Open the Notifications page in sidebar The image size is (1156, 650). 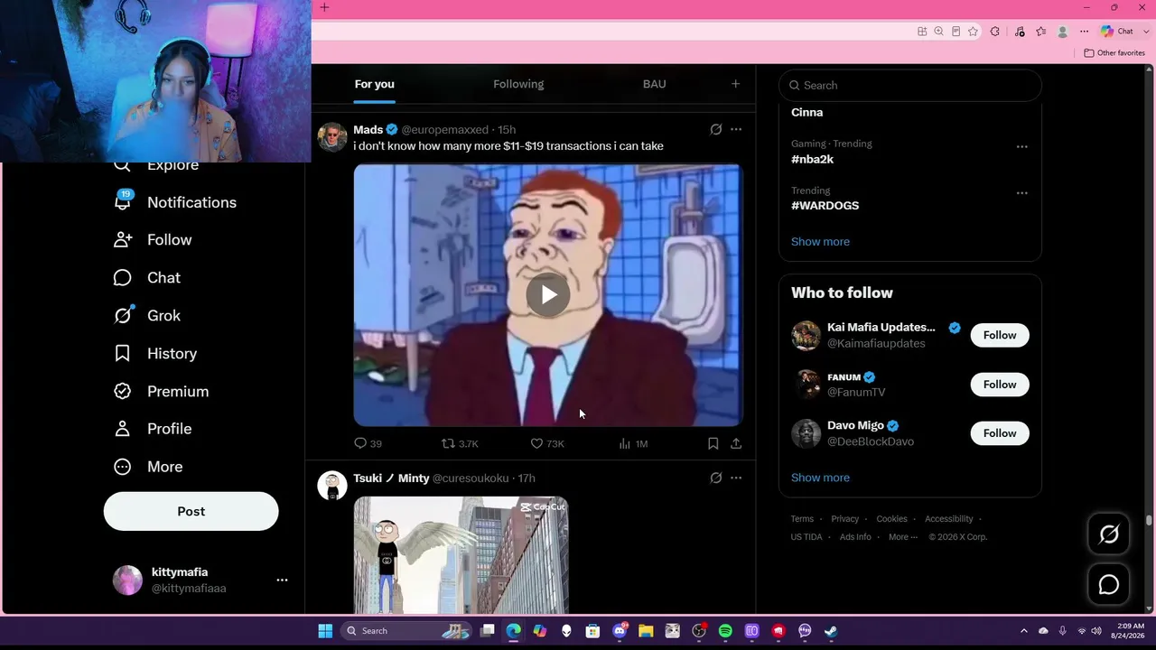tap(175, 202)
